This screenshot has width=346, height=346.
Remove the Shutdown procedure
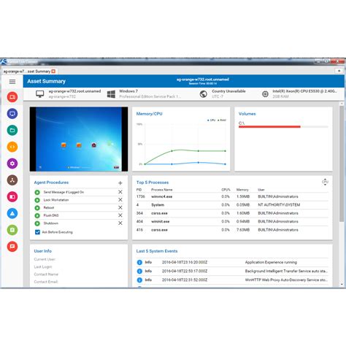tap(120, 223)
